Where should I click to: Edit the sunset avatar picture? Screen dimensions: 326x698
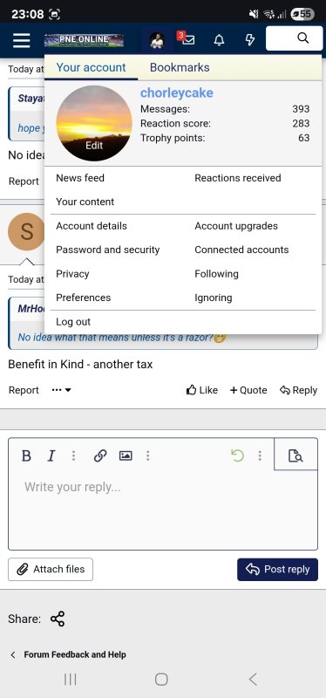94,123
